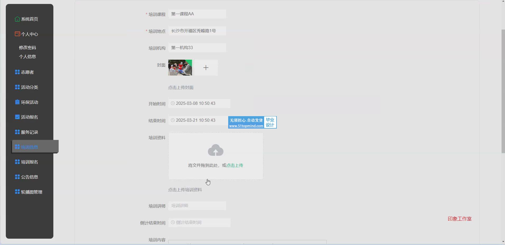The height and width of the screenshot is (245, 505).
Task: Click the clock icon in 开始时间 field
Action: [173, 103]
